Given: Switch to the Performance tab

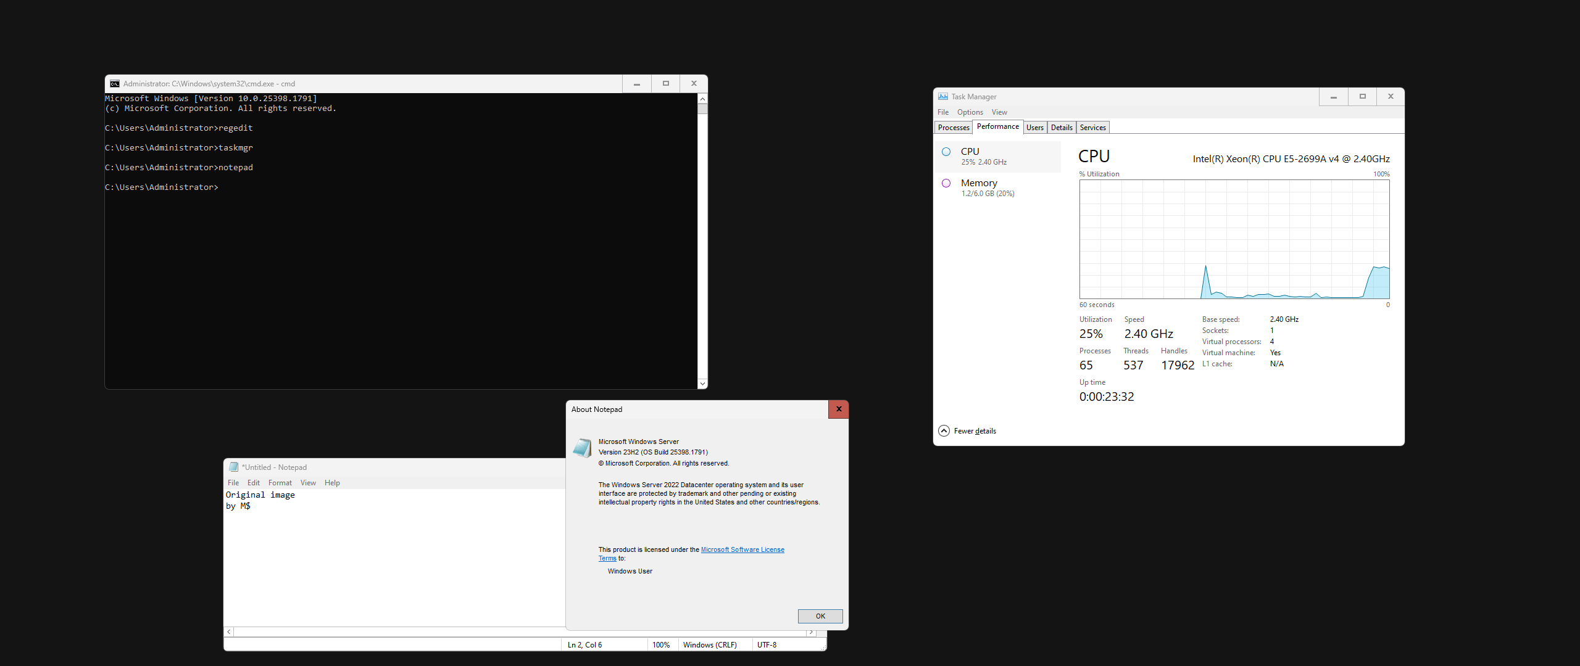Looking at the screenshot, I should (x=998, y=126).
